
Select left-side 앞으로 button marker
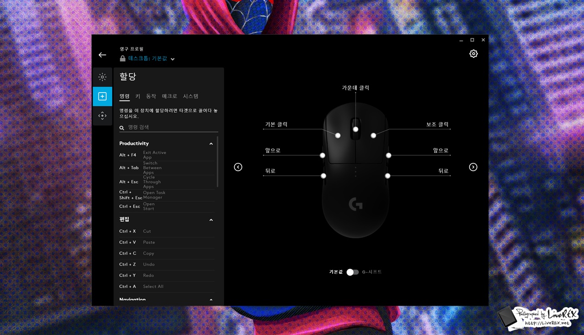[323, 156]
